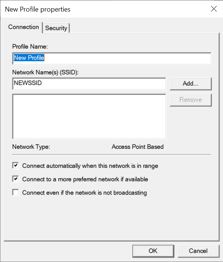Viewport: 223px width, 262px height.
Task: Uncheck the more preferred network checkbox
Action: 16,179
